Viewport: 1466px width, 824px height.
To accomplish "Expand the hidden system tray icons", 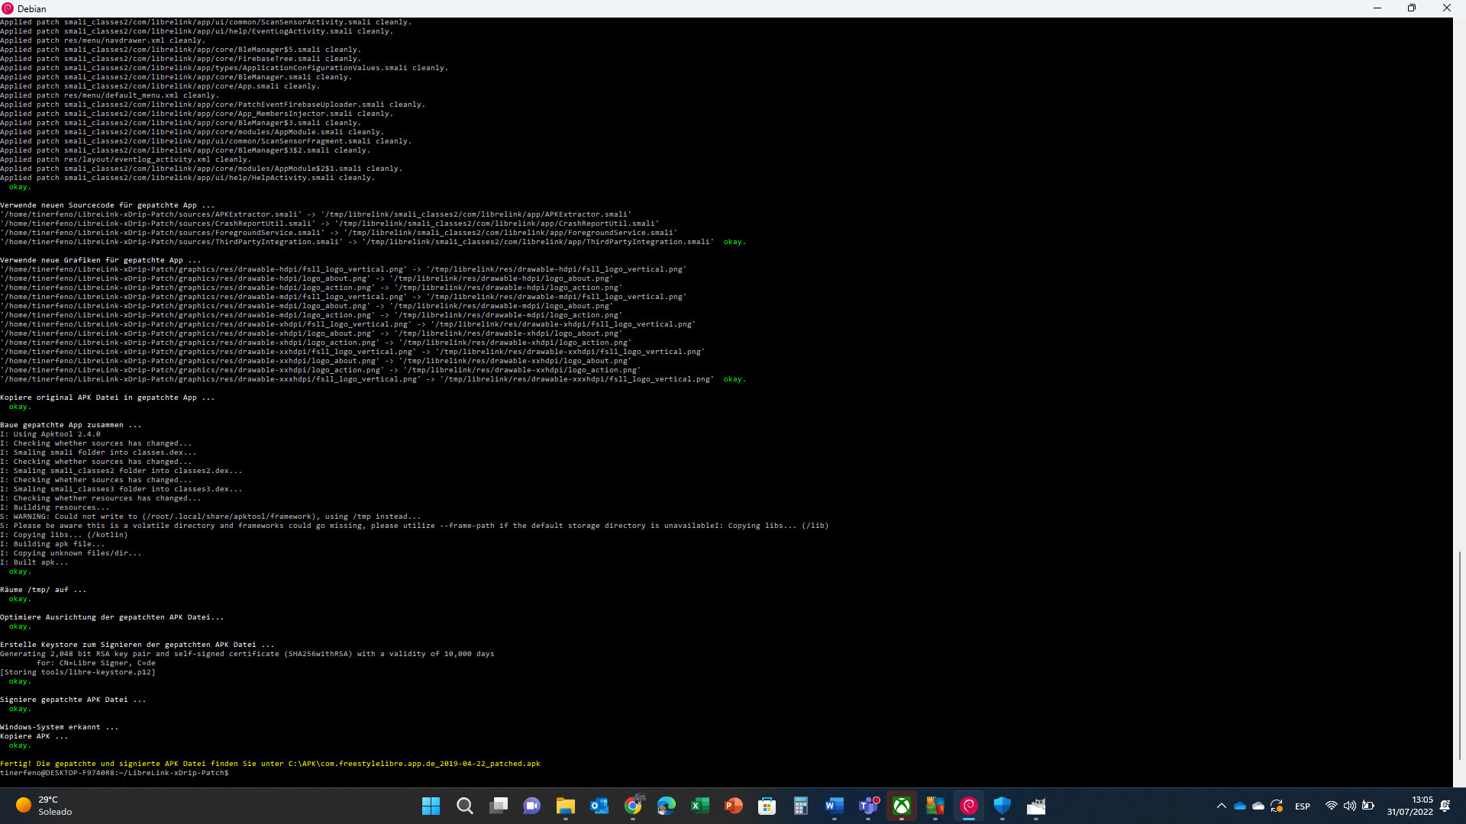I will pos(1221,806).
